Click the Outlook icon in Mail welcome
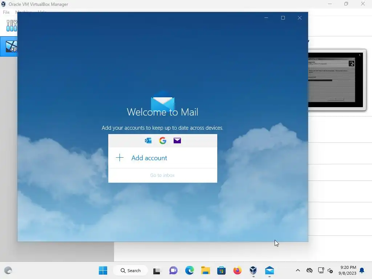Viewport: 372px width, 279px height. pyautogui.click(x=148, y=141)
